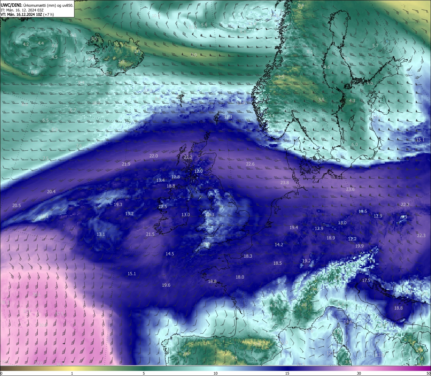Click the 23.8 value near Denmark
The width and height of the screenshot is (431, 376).
tap(285, 182)
